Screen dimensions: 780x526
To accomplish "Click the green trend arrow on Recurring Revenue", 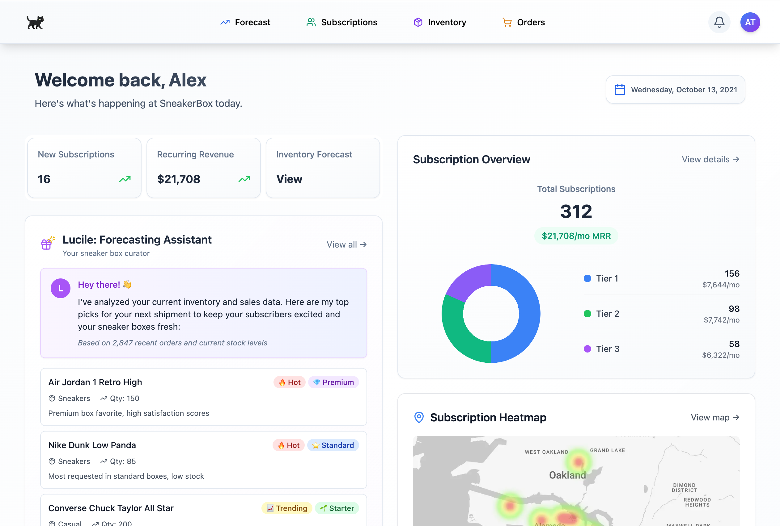I will pos(244,179).
